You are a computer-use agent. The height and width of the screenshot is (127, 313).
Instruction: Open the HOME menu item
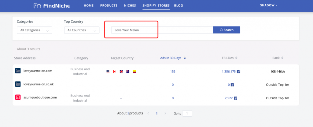click(89, 5)
